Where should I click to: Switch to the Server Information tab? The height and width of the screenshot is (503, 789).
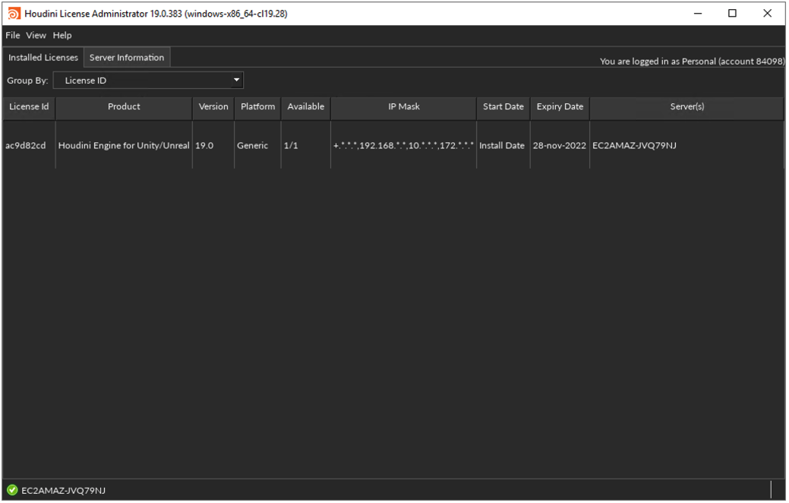[127, 58]
